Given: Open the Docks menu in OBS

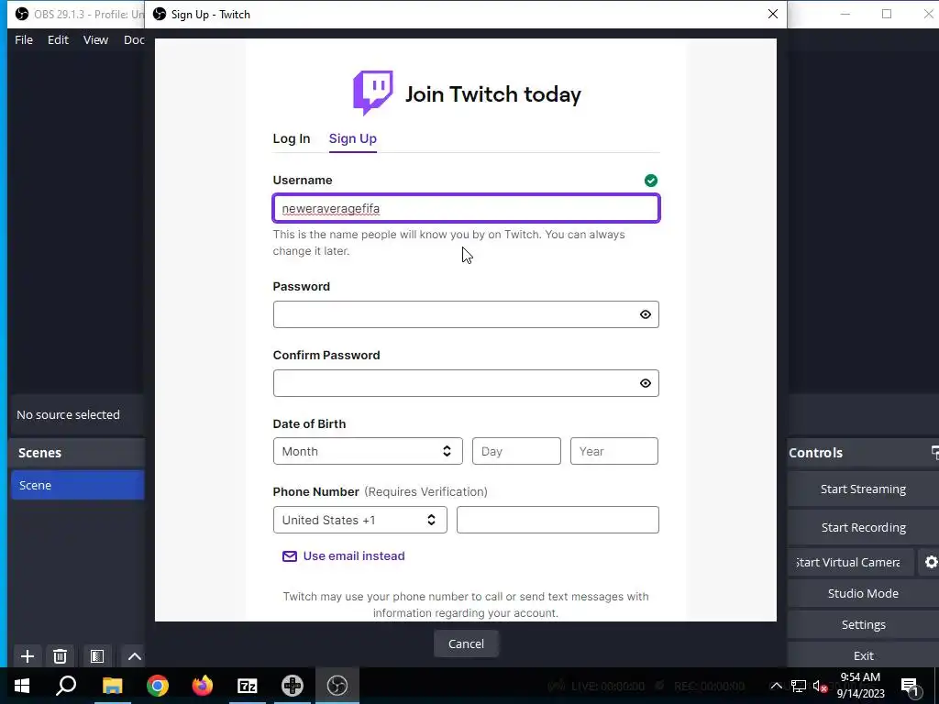Looking at the screenshot, I should tap(134, 39).
